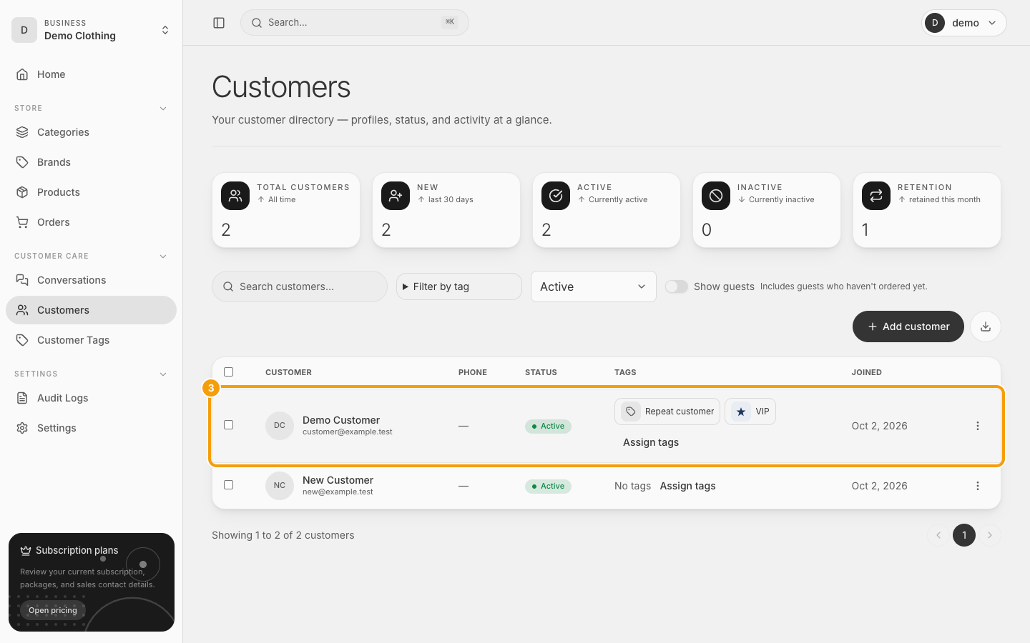This screenshot has height=643, width=1030.
Task: Navigate to Customer Tags
Action: 92,340
